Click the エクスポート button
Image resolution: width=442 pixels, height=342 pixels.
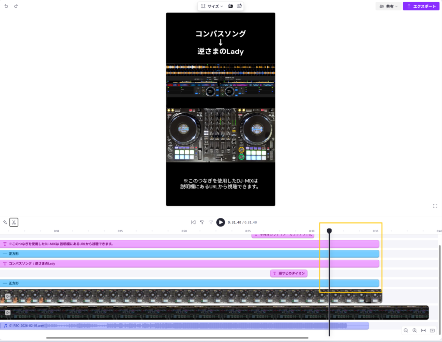coord(421,6)
